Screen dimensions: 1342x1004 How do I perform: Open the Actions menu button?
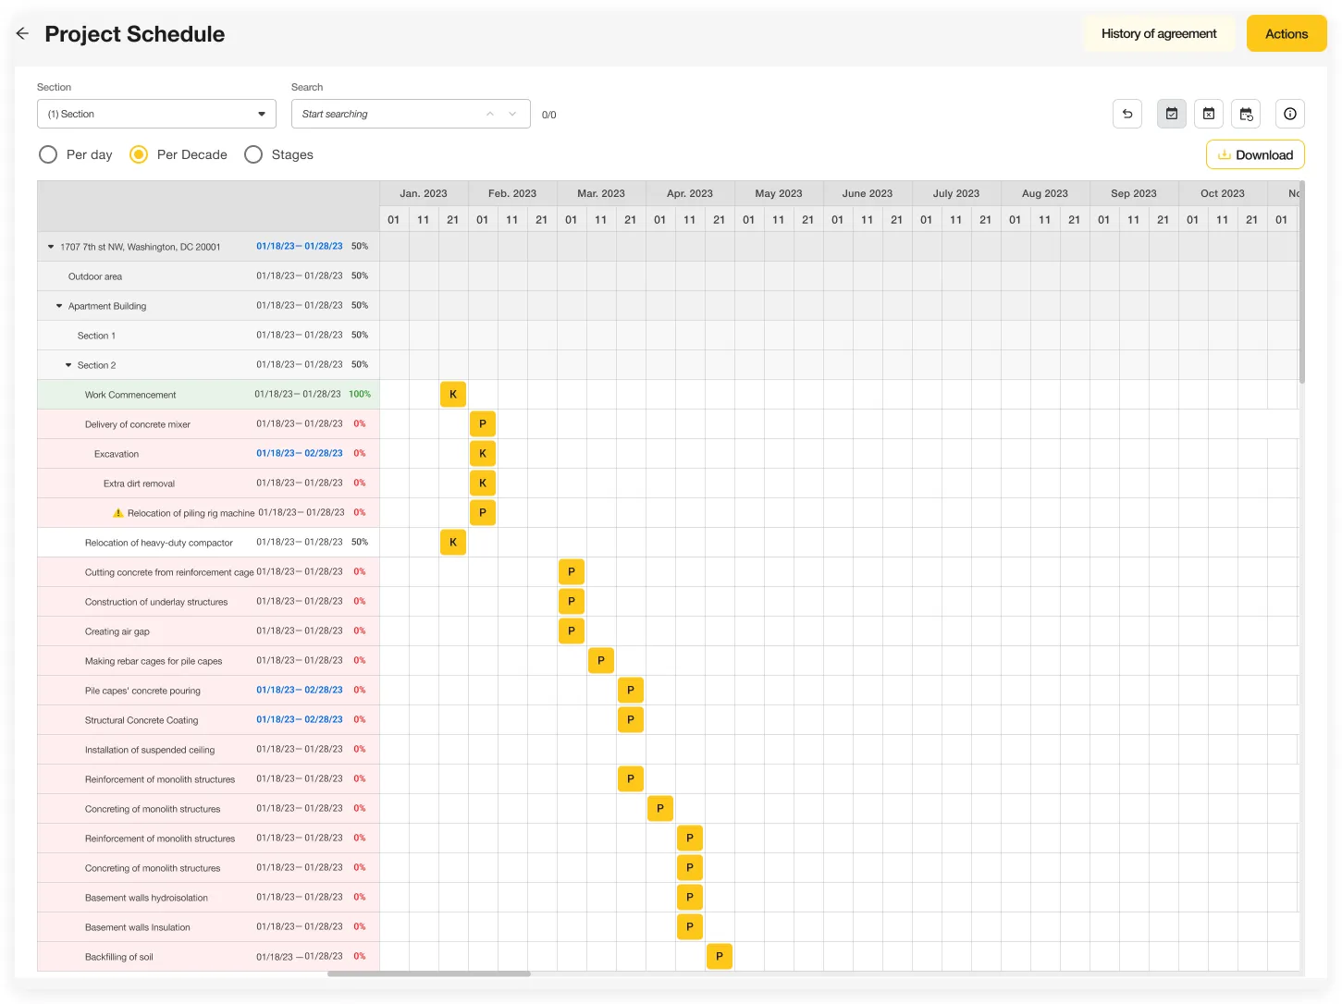coord(1287,33)
